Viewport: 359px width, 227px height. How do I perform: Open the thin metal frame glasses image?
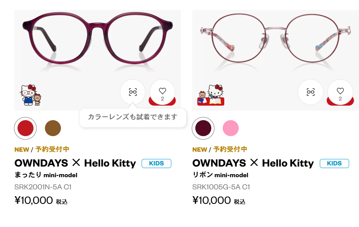tap(274, 42)
